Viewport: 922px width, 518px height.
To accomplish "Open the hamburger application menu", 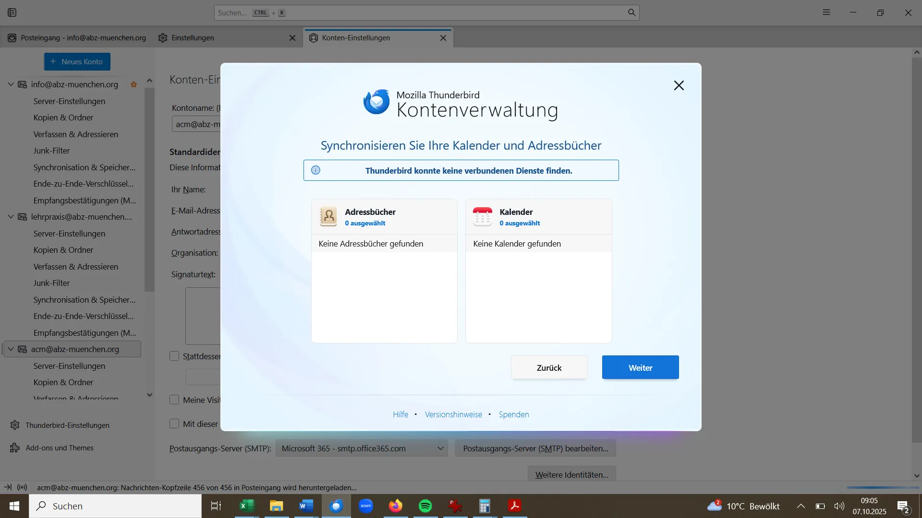I will click(x=826, y=12).
